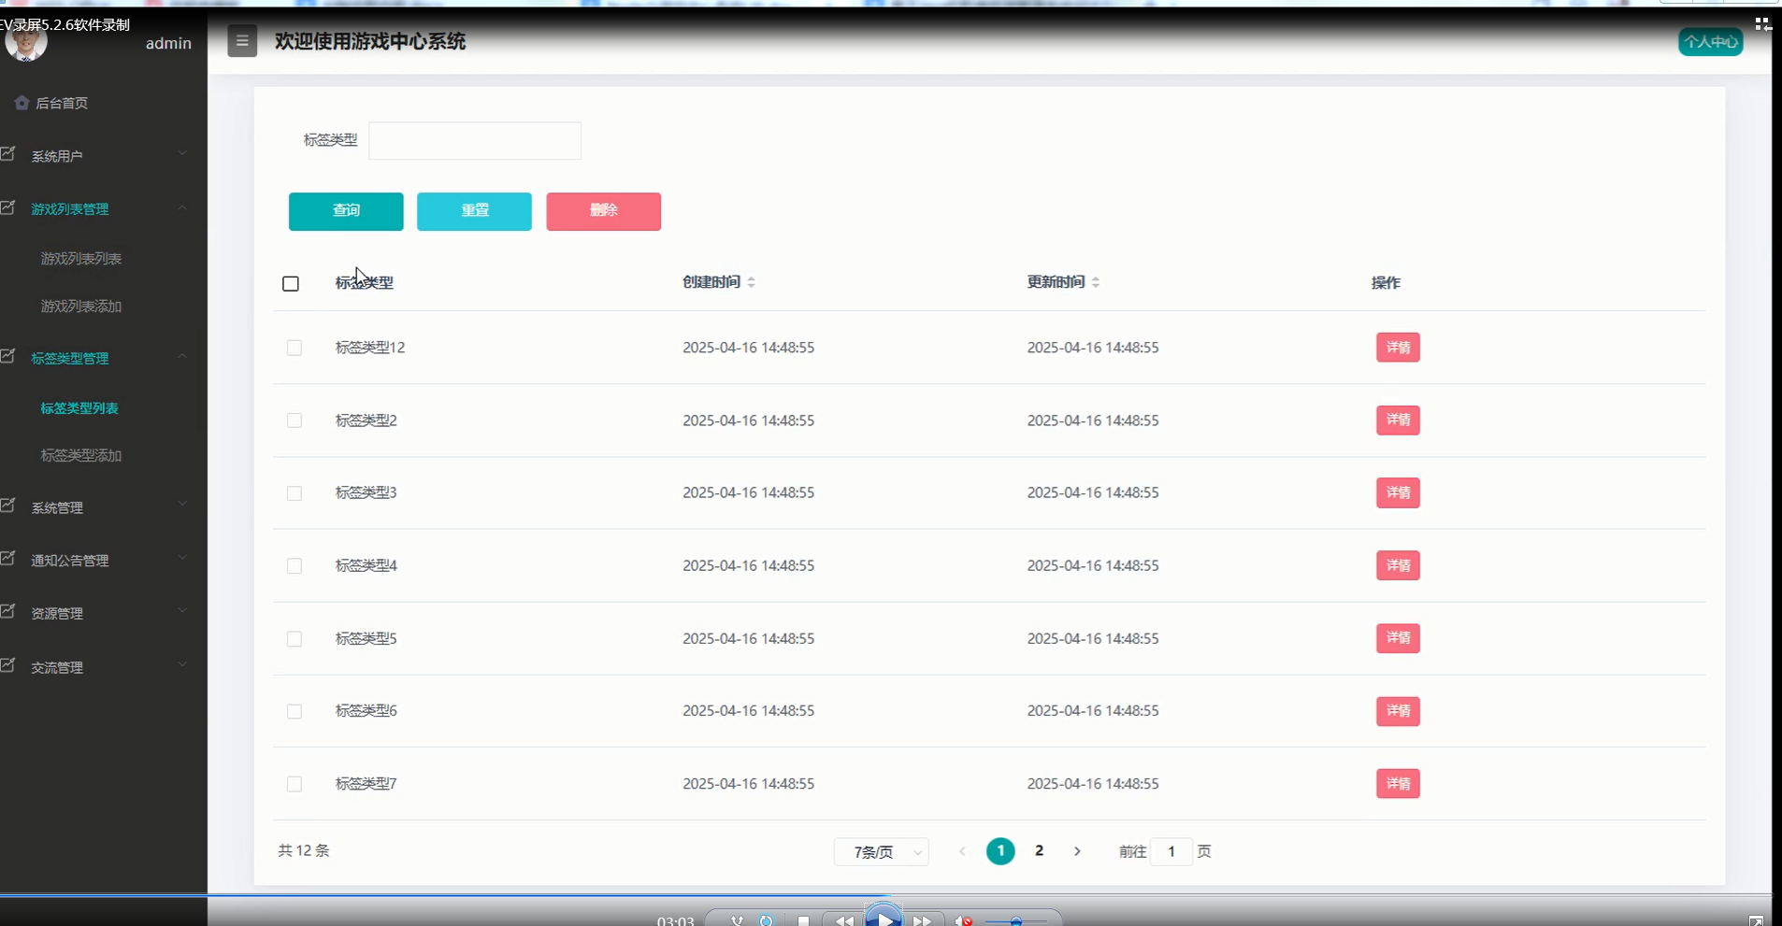This screenshot has width=1782, height=926.
Task: Click the grid icon at top right
Action: pyautogui.click(x=1762, y=23)
